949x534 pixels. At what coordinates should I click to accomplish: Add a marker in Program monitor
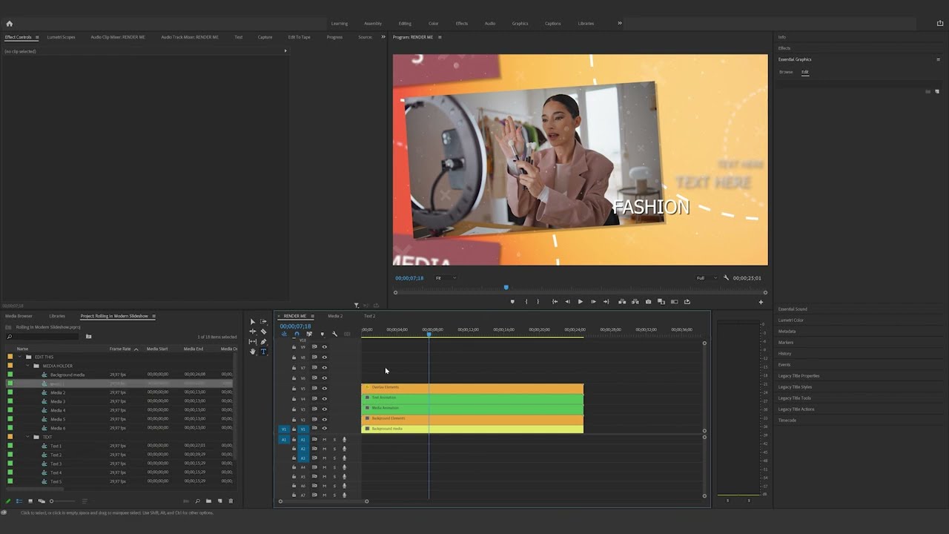pos(512,302)
